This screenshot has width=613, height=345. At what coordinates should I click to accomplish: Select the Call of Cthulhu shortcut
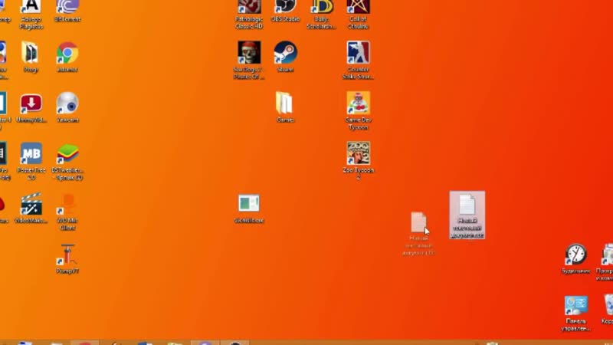[358, 14]
